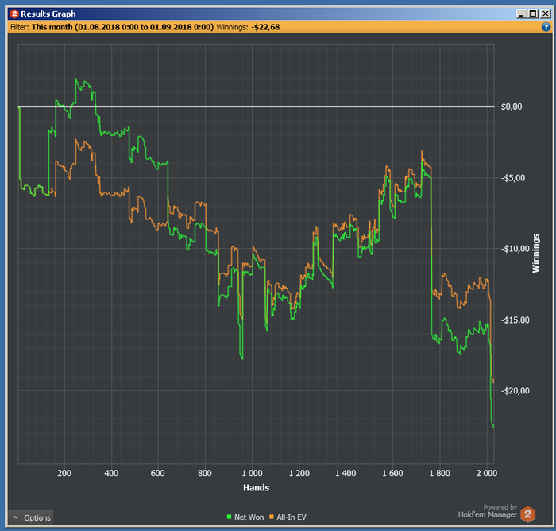Image resolution: width=556 pixels, height=531 pixels.
Task: Click the 600 hands axis label
Action: [x=158, y=473]
